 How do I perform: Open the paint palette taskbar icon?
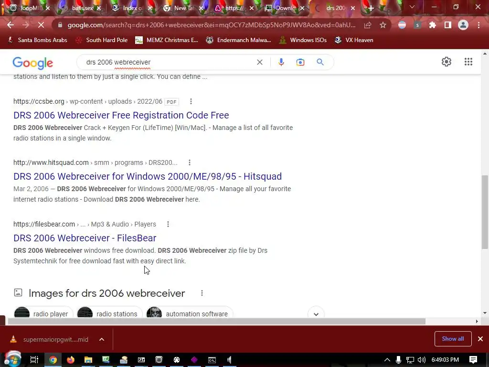[177, 360]
